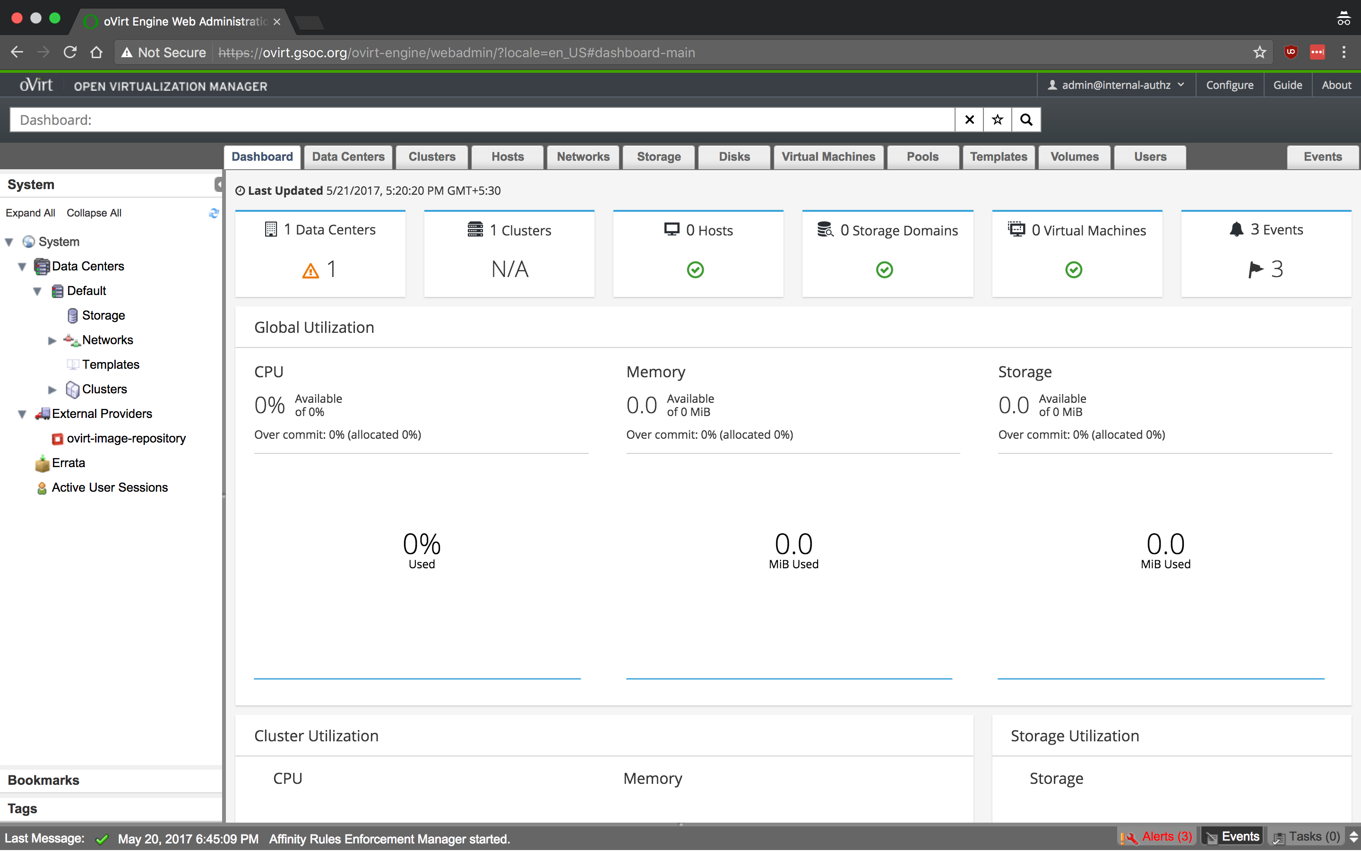Collapse the System root tree node
1361x851 pixels.
coord(9,242)
